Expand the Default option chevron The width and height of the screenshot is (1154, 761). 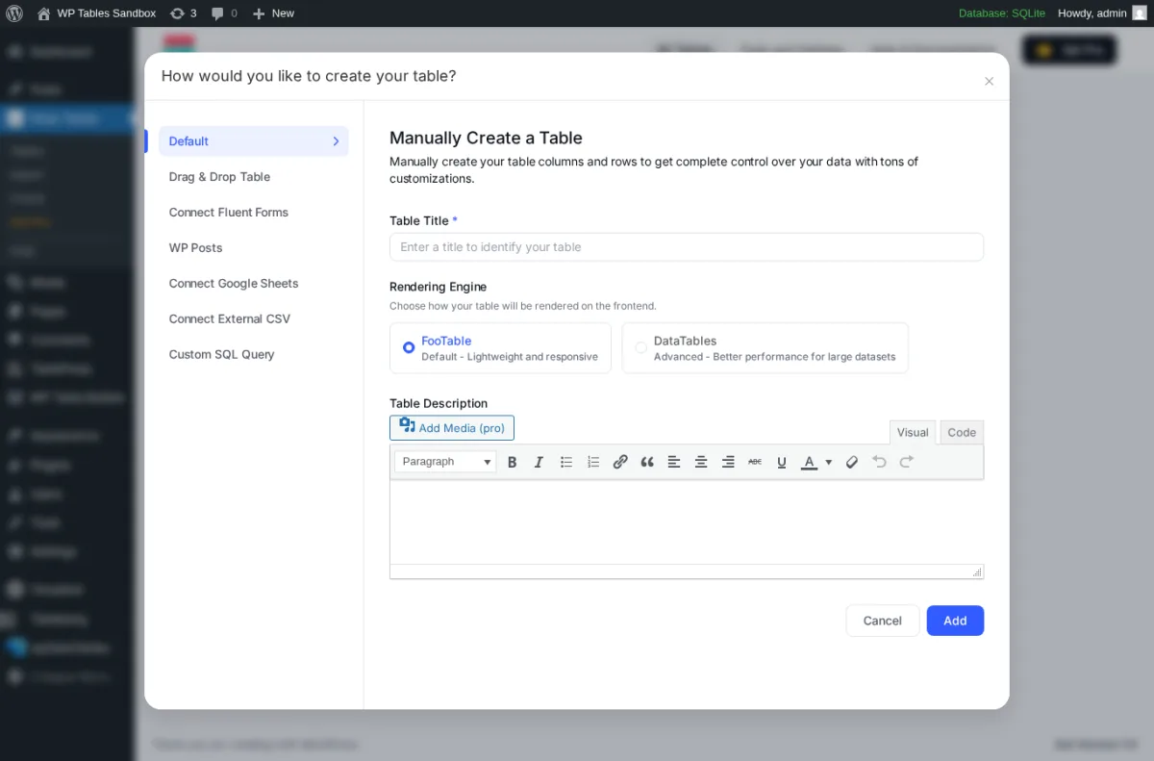pyautogui.click(x=336, y=141)
